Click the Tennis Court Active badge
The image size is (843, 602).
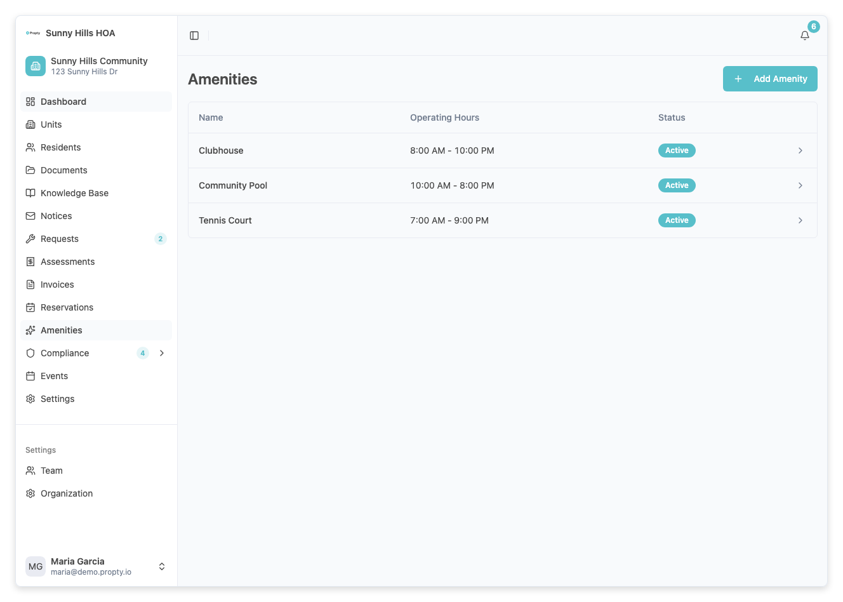tap(676, 220)
